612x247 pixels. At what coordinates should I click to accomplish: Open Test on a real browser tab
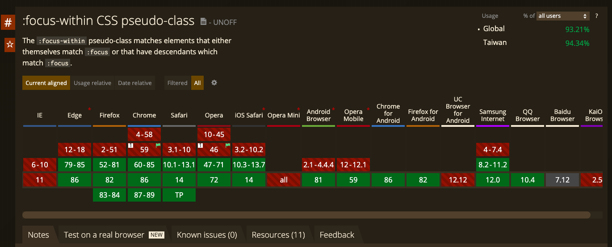point(114,235)
